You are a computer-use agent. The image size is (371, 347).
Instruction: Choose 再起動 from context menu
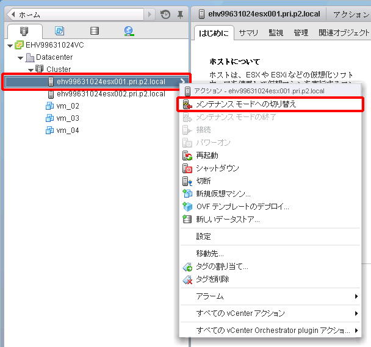207,156
